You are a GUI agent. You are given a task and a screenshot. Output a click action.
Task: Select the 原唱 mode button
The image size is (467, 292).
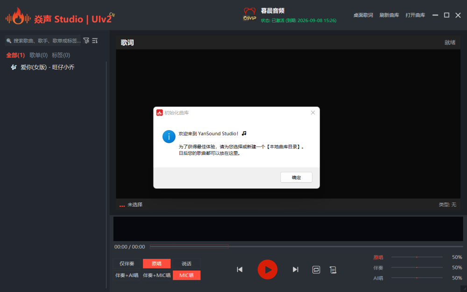pyautogui.click(x=156, y=264)
